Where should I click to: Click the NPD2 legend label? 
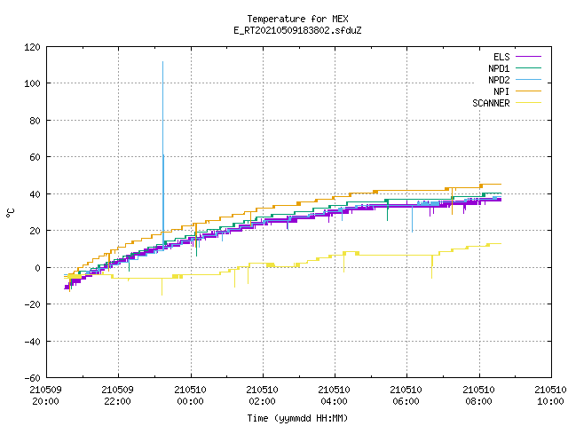click(x=499, y=80)
